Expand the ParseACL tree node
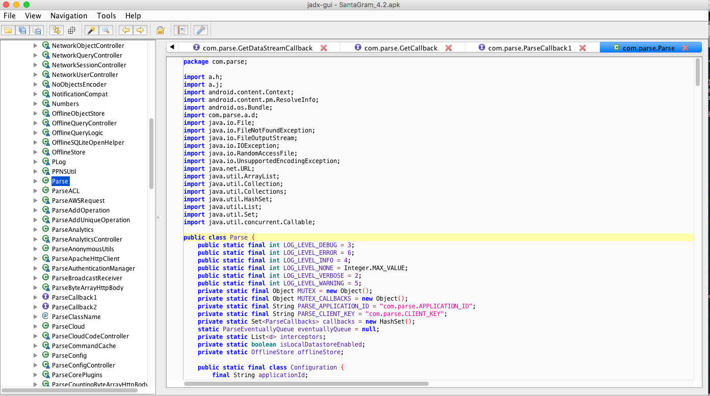The height and width of the screenshot is (396, 710). pyautogui.click(x=35, y=191)
